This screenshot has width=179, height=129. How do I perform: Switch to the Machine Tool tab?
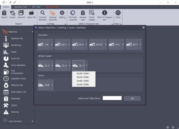tap(21, 7)
